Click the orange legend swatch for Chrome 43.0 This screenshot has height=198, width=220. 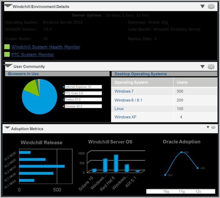[64, 106]
